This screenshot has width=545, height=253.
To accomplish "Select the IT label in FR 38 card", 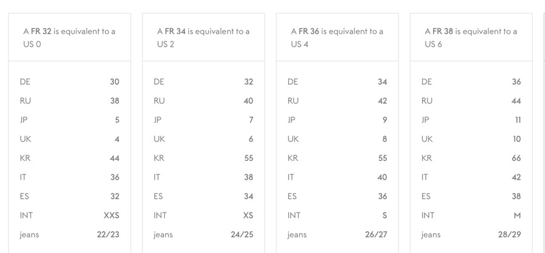I will tap(425, 177).
